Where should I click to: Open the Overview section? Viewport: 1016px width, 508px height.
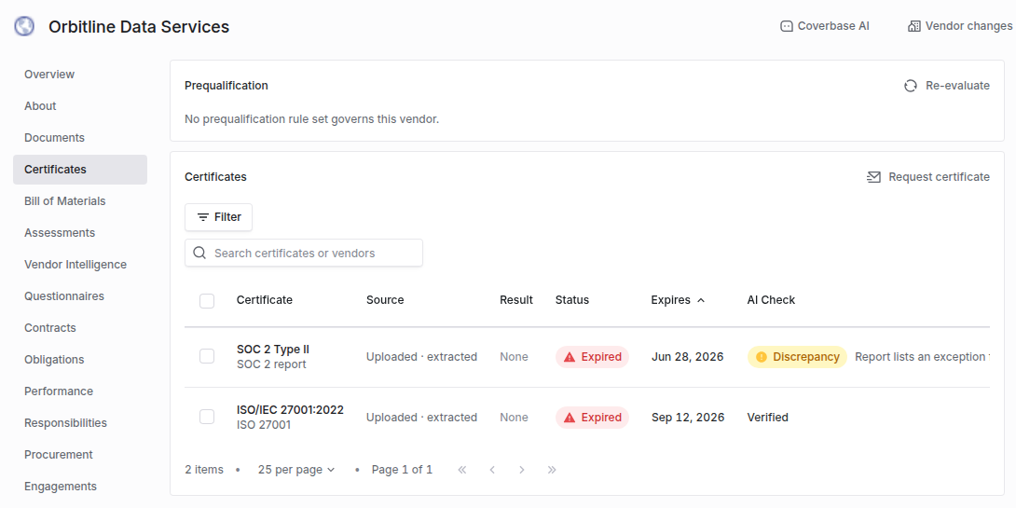80,75
